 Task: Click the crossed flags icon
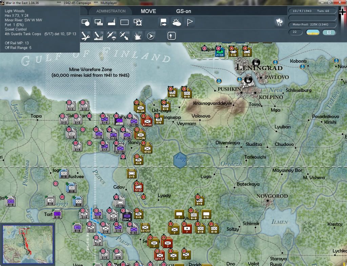coord(279,22)
